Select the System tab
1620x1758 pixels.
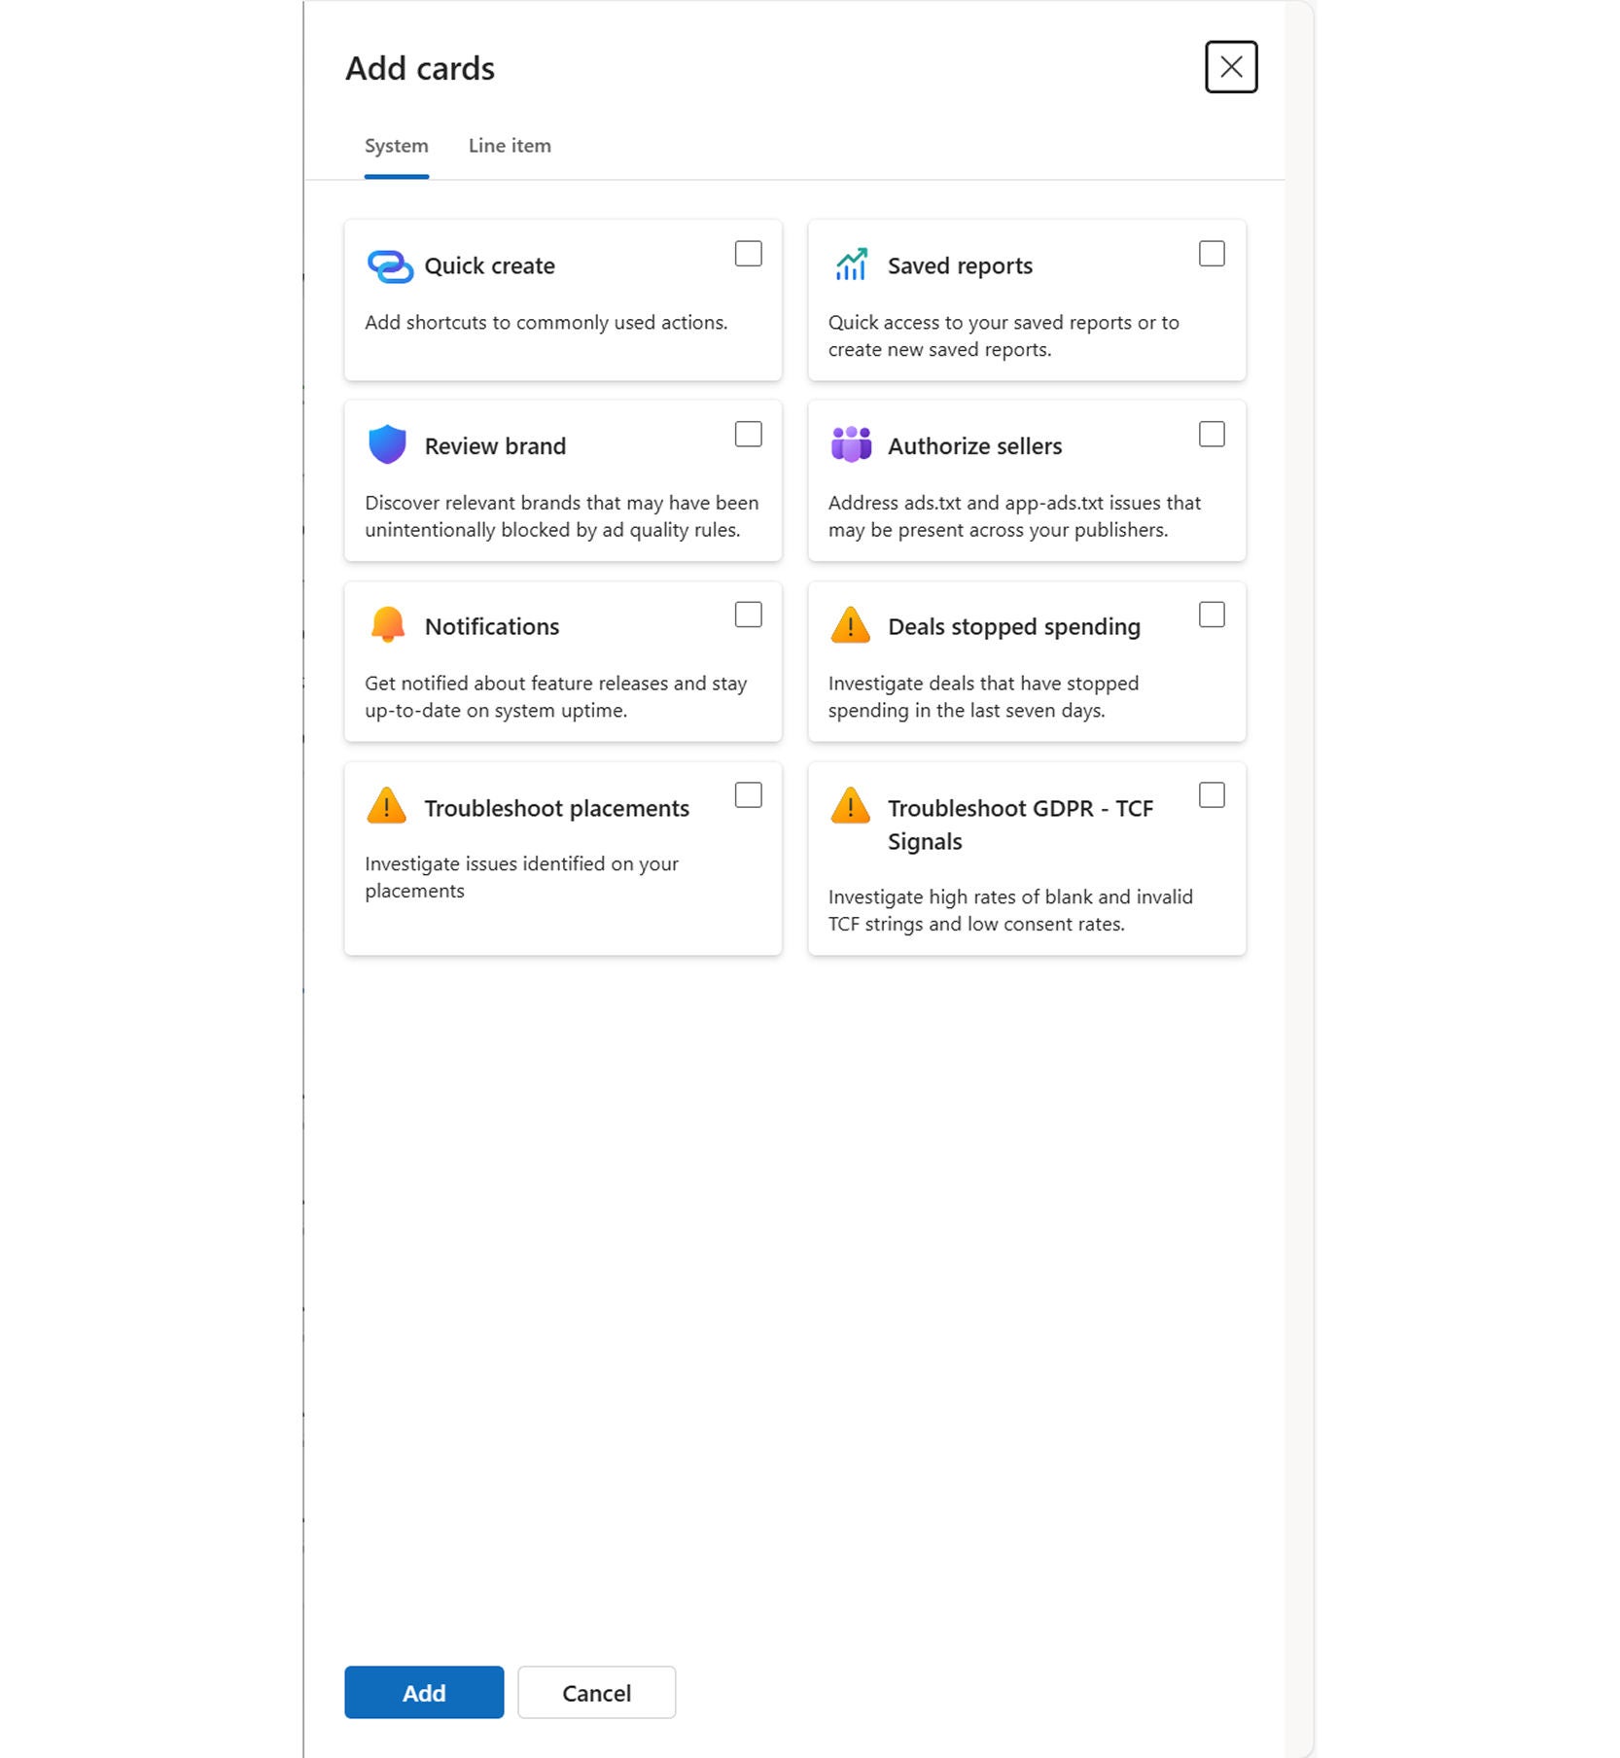[x=396, y=145]
